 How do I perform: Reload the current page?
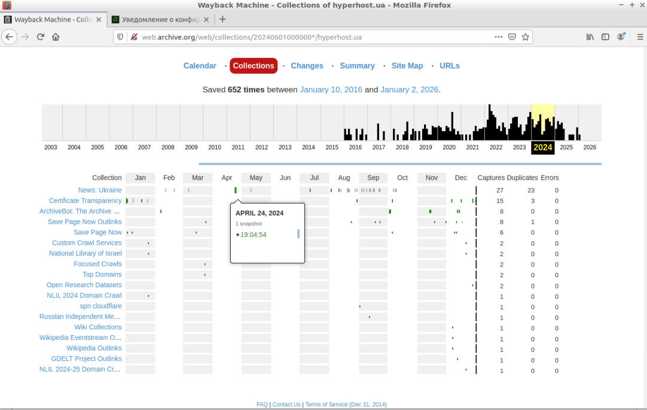(x=41, y=37)
